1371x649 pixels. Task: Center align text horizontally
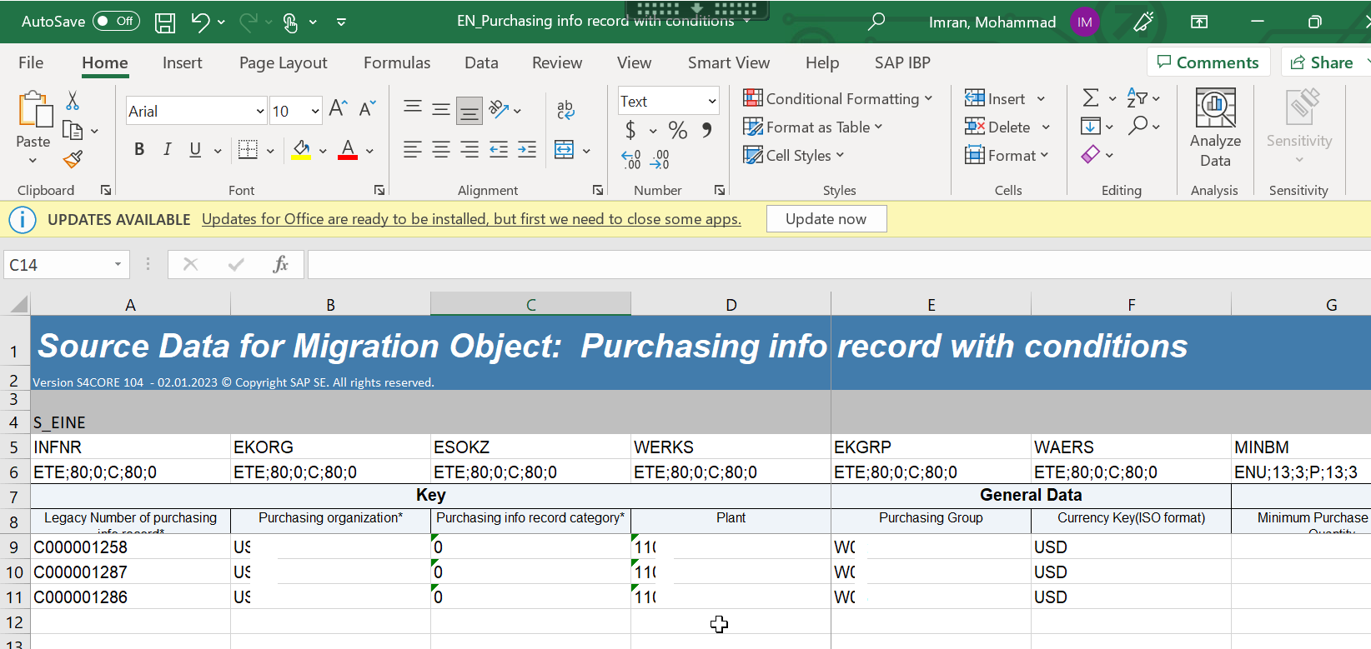click(441, 150)
